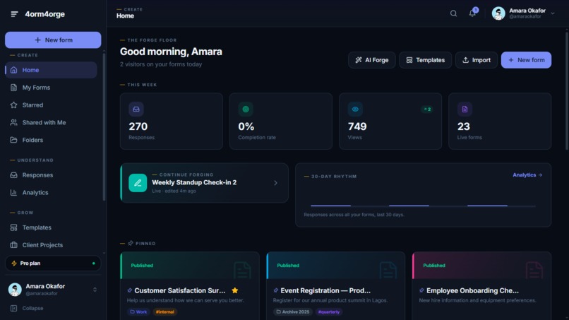Click the 30-day rhythm chart line
This screenshot has height=320, width=569.
[423, 206]
